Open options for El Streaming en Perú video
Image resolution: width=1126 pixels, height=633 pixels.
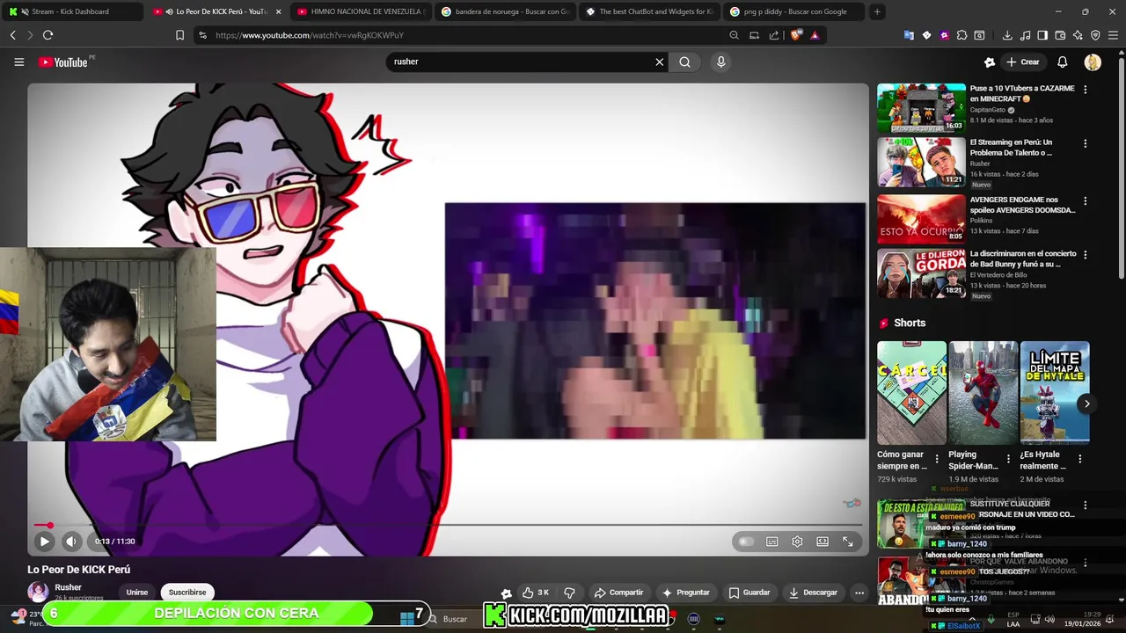(x=1085, y=143)
